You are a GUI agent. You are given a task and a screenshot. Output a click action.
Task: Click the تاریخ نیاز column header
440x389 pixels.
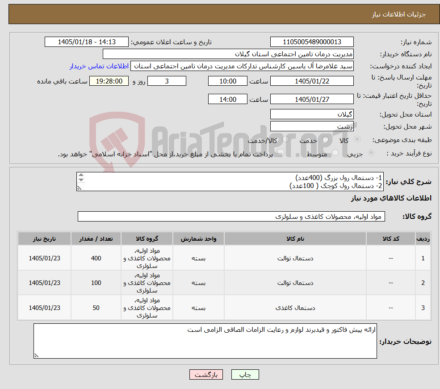(44, 238)
